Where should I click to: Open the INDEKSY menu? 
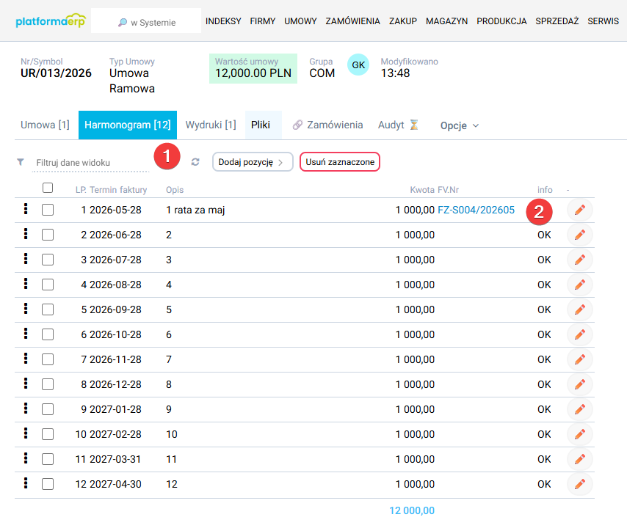point(223,21)
